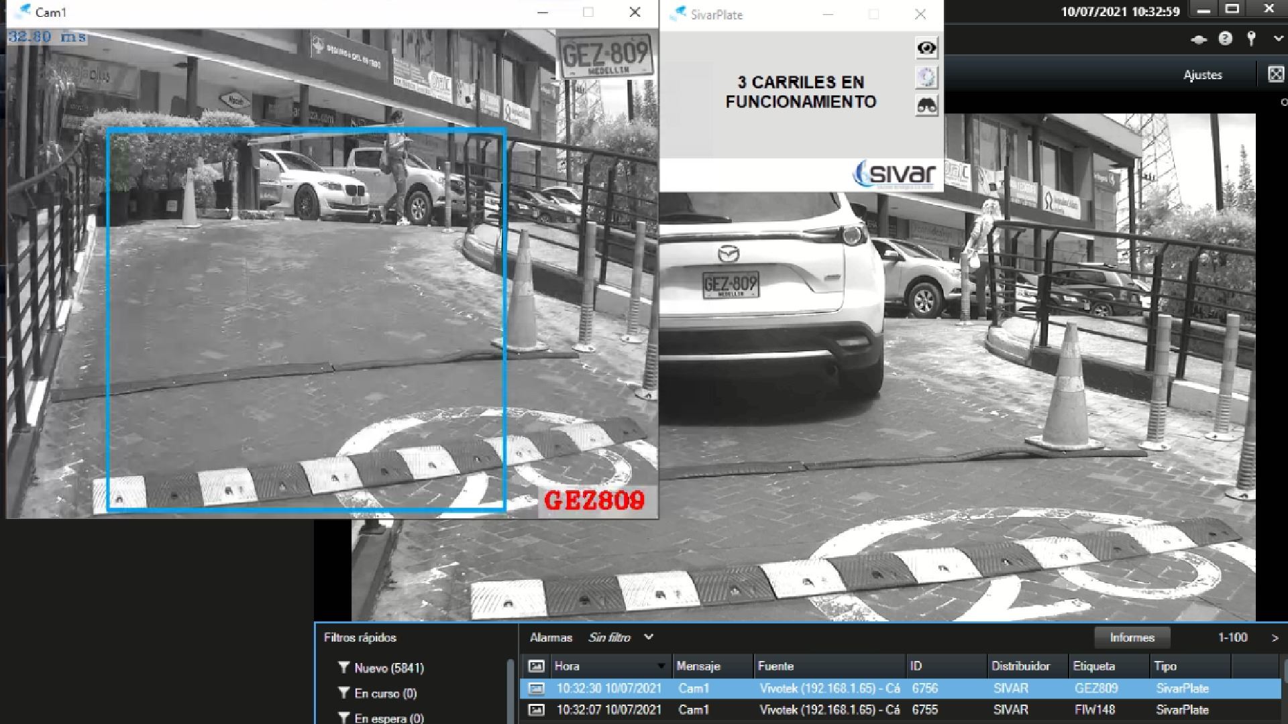The width and height of the screenshot is (1288, 724).
Task: Click the Cam1 window logo icon
Action: (x=23, y=11)
